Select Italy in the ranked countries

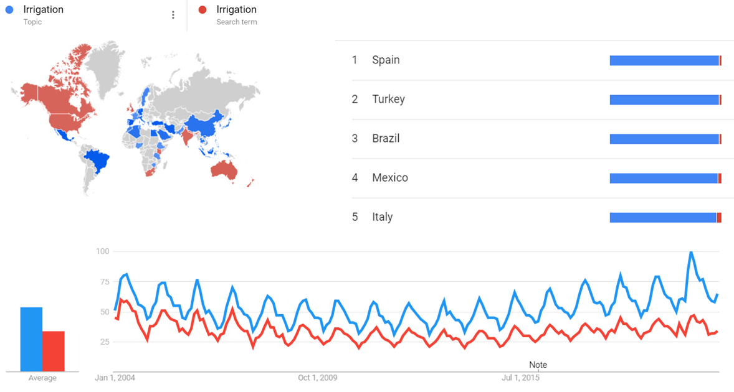[382, 217]
